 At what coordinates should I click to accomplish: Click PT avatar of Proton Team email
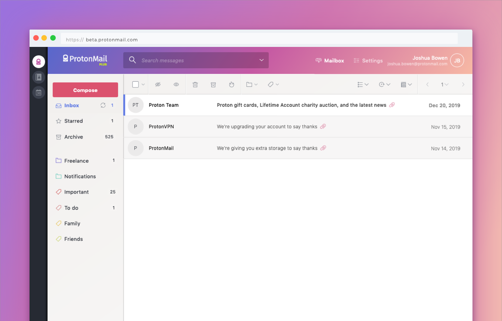(x=135, y=105)
